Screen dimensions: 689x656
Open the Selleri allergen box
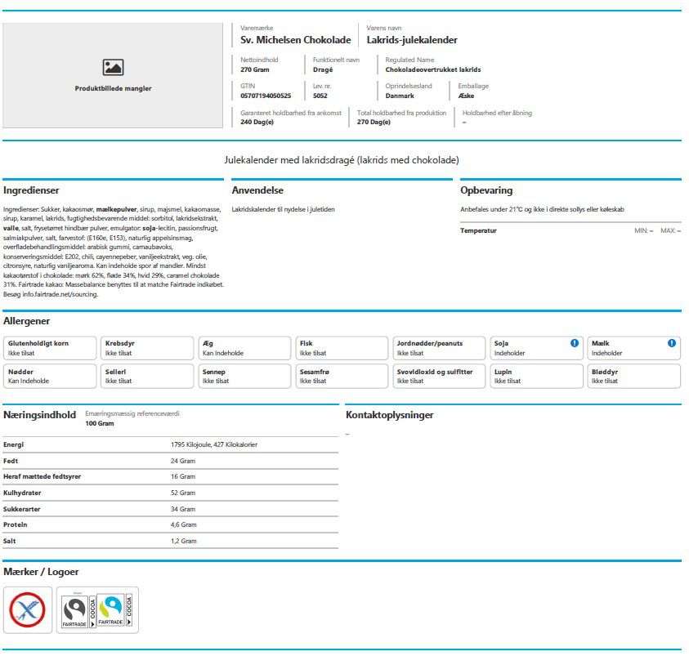coord(147,377)
